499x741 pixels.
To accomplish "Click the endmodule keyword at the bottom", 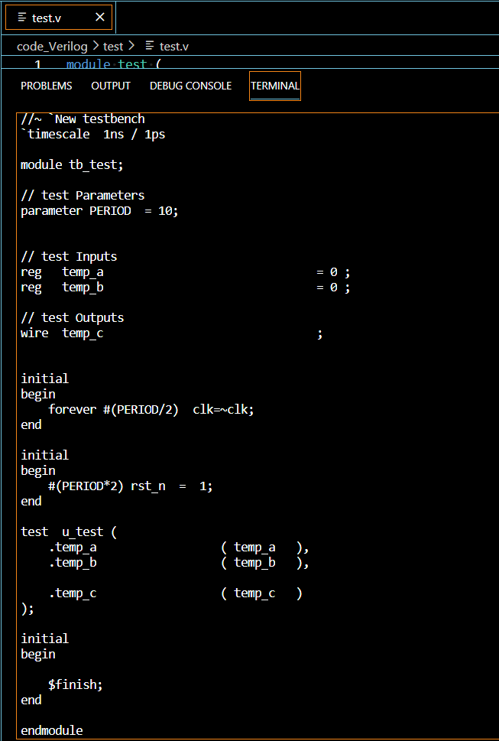I will (51, 730).
